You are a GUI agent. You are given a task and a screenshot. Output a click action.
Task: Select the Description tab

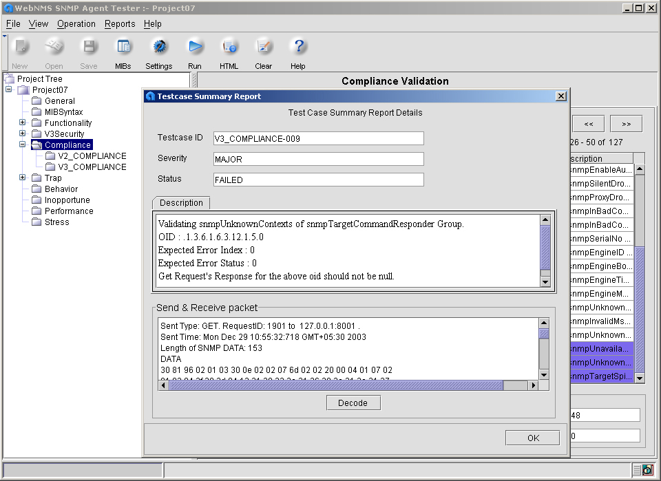[181, 202]
